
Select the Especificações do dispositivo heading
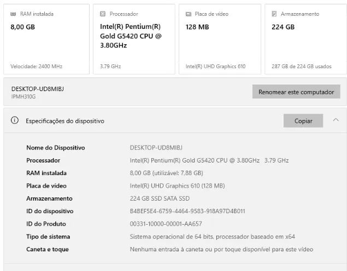click(x=65, y=121)
